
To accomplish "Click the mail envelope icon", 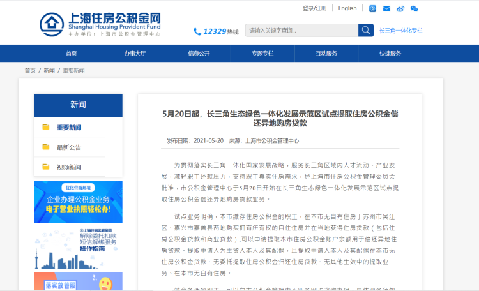I will 386,8.
